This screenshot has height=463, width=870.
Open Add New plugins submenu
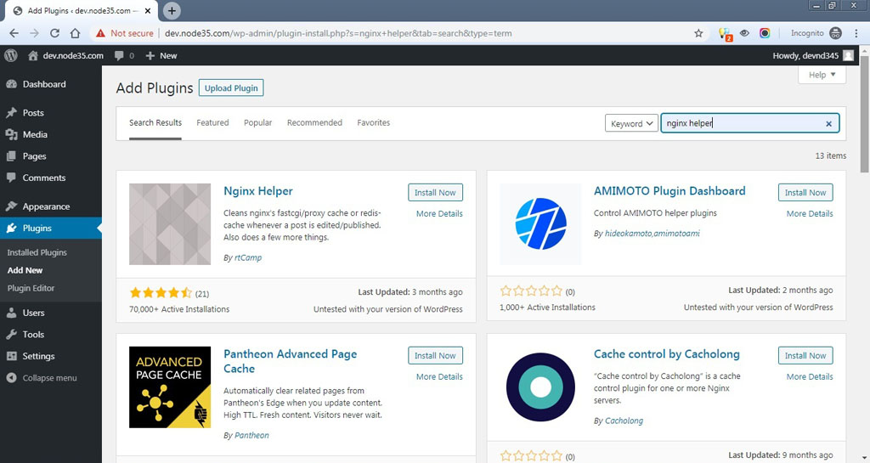click(25, 270)
